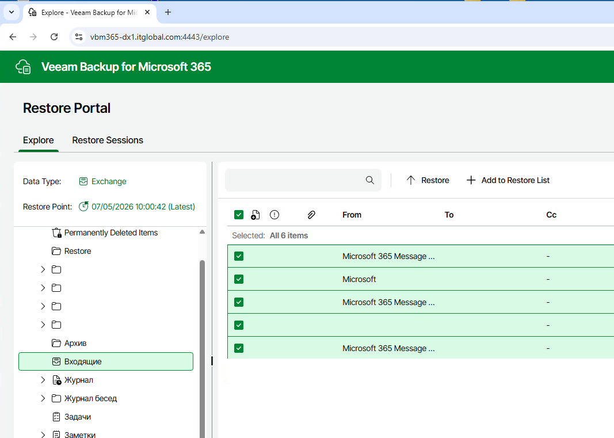Sort by the Cc column header
Screen dimensions: 614x438
coord(551,215)
